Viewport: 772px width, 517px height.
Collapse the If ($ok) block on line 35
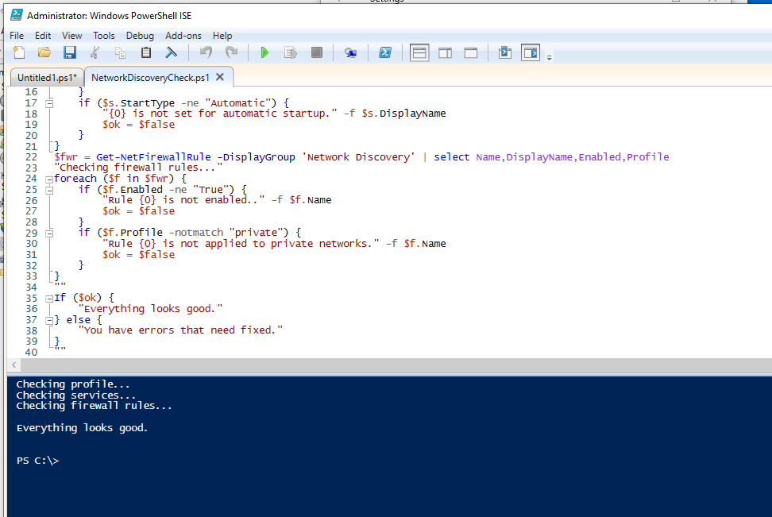click(x=49, y=299)
